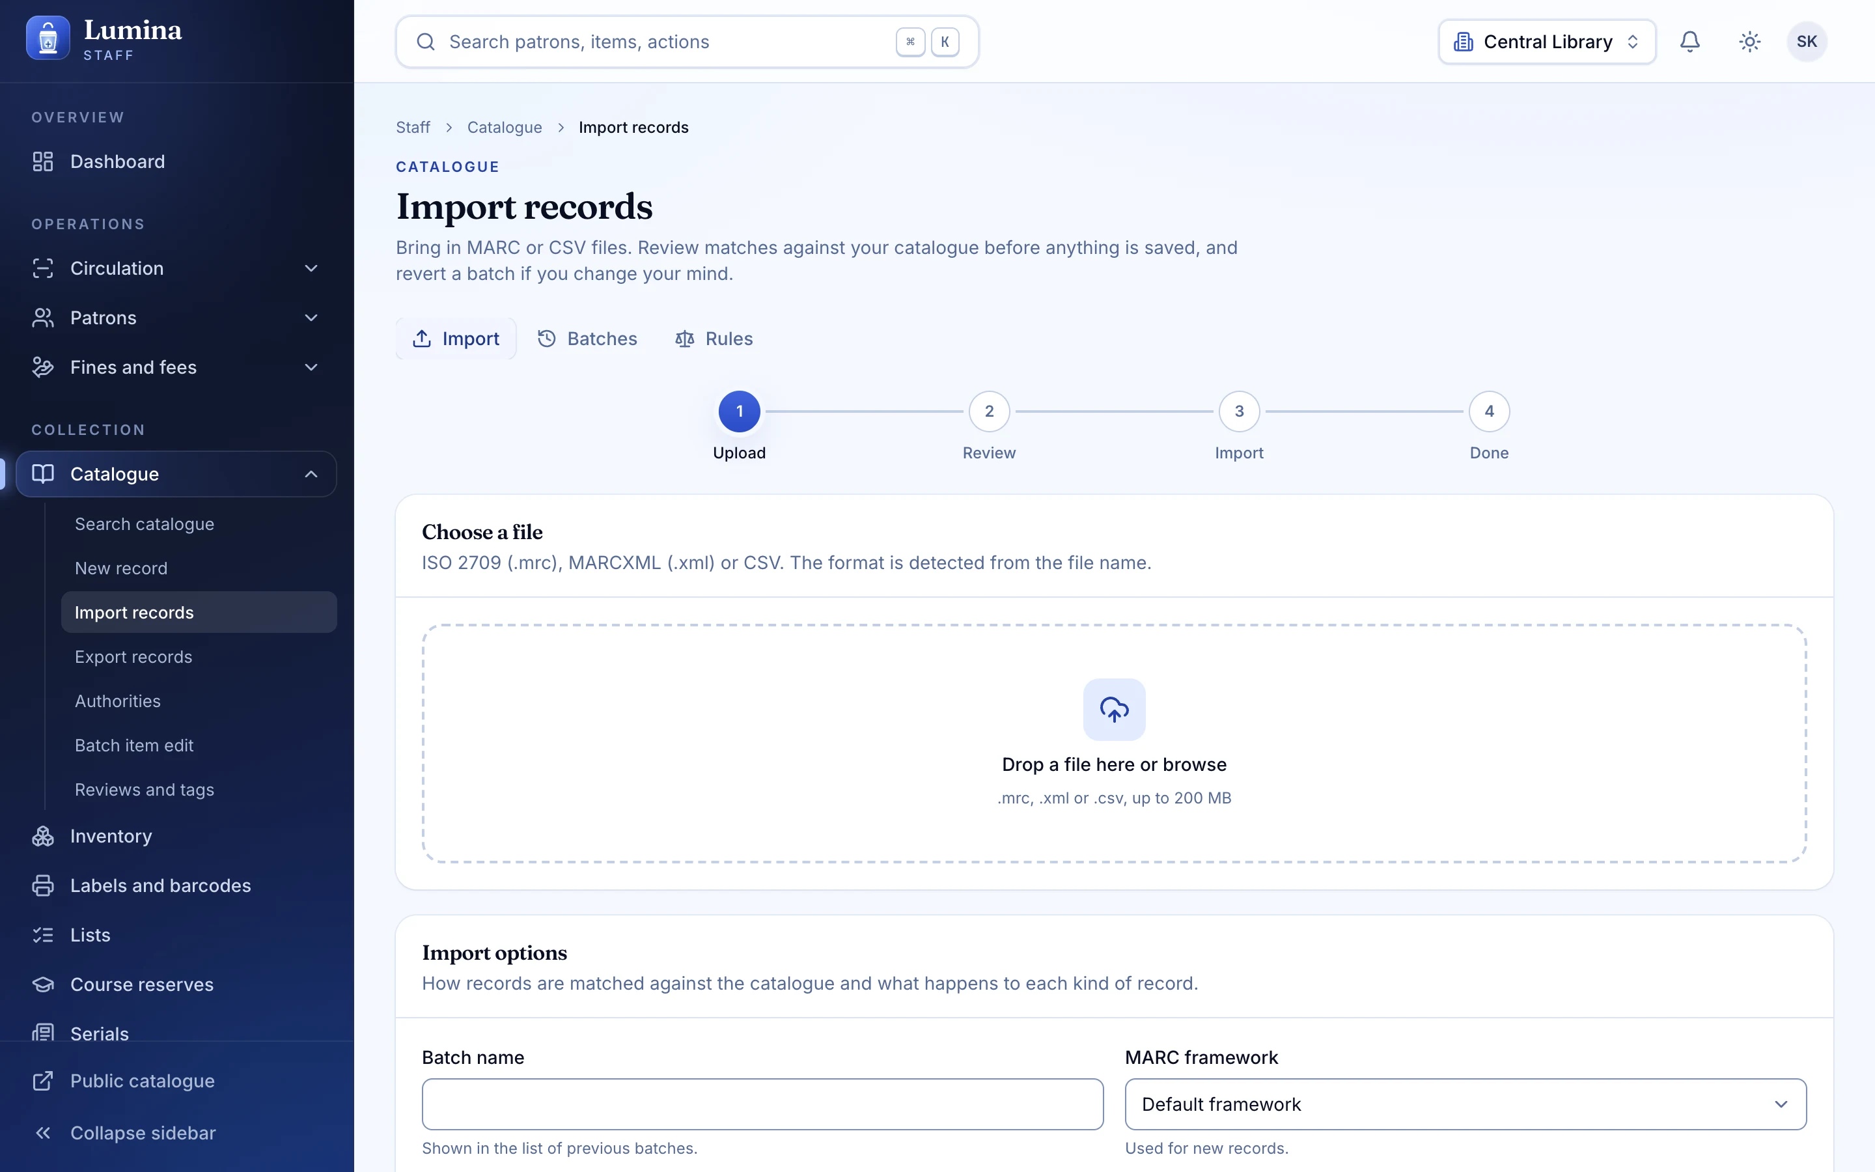Click the Lists checklist icon
The width and height of the screenshot is (1875, 1172).
point(42,935)
